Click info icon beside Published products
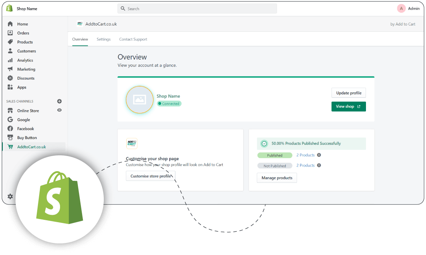Viewport: 426px width, 255px height. click(319, 155)
